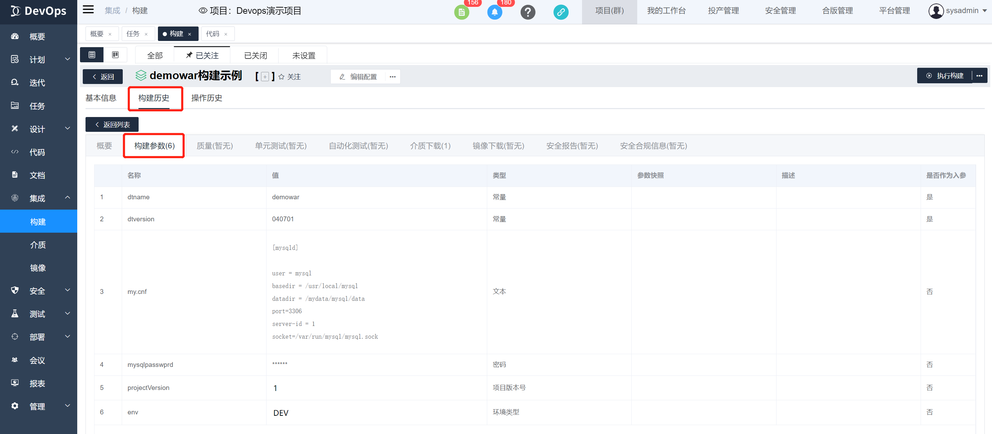Switch to the 操作历史 tab
Screen dimensions: 992x434
coord(207,98)
